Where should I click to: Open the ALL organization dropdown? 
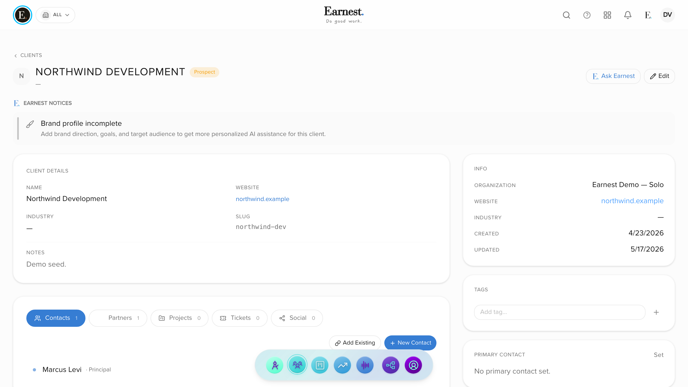(55, 15)
